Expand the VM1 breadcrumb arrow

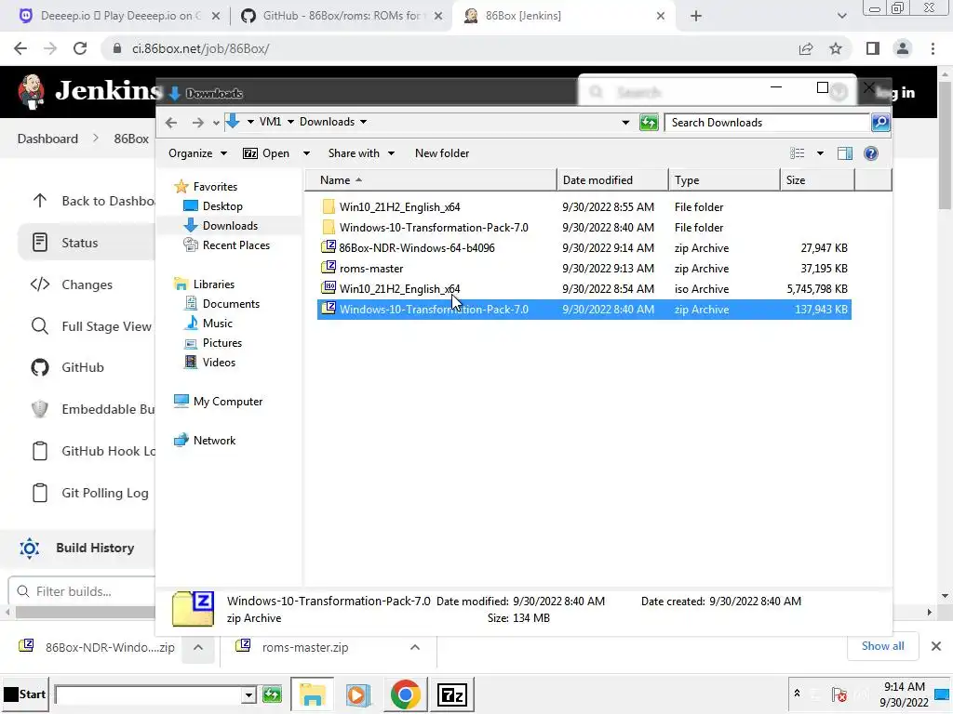point(290,122)
